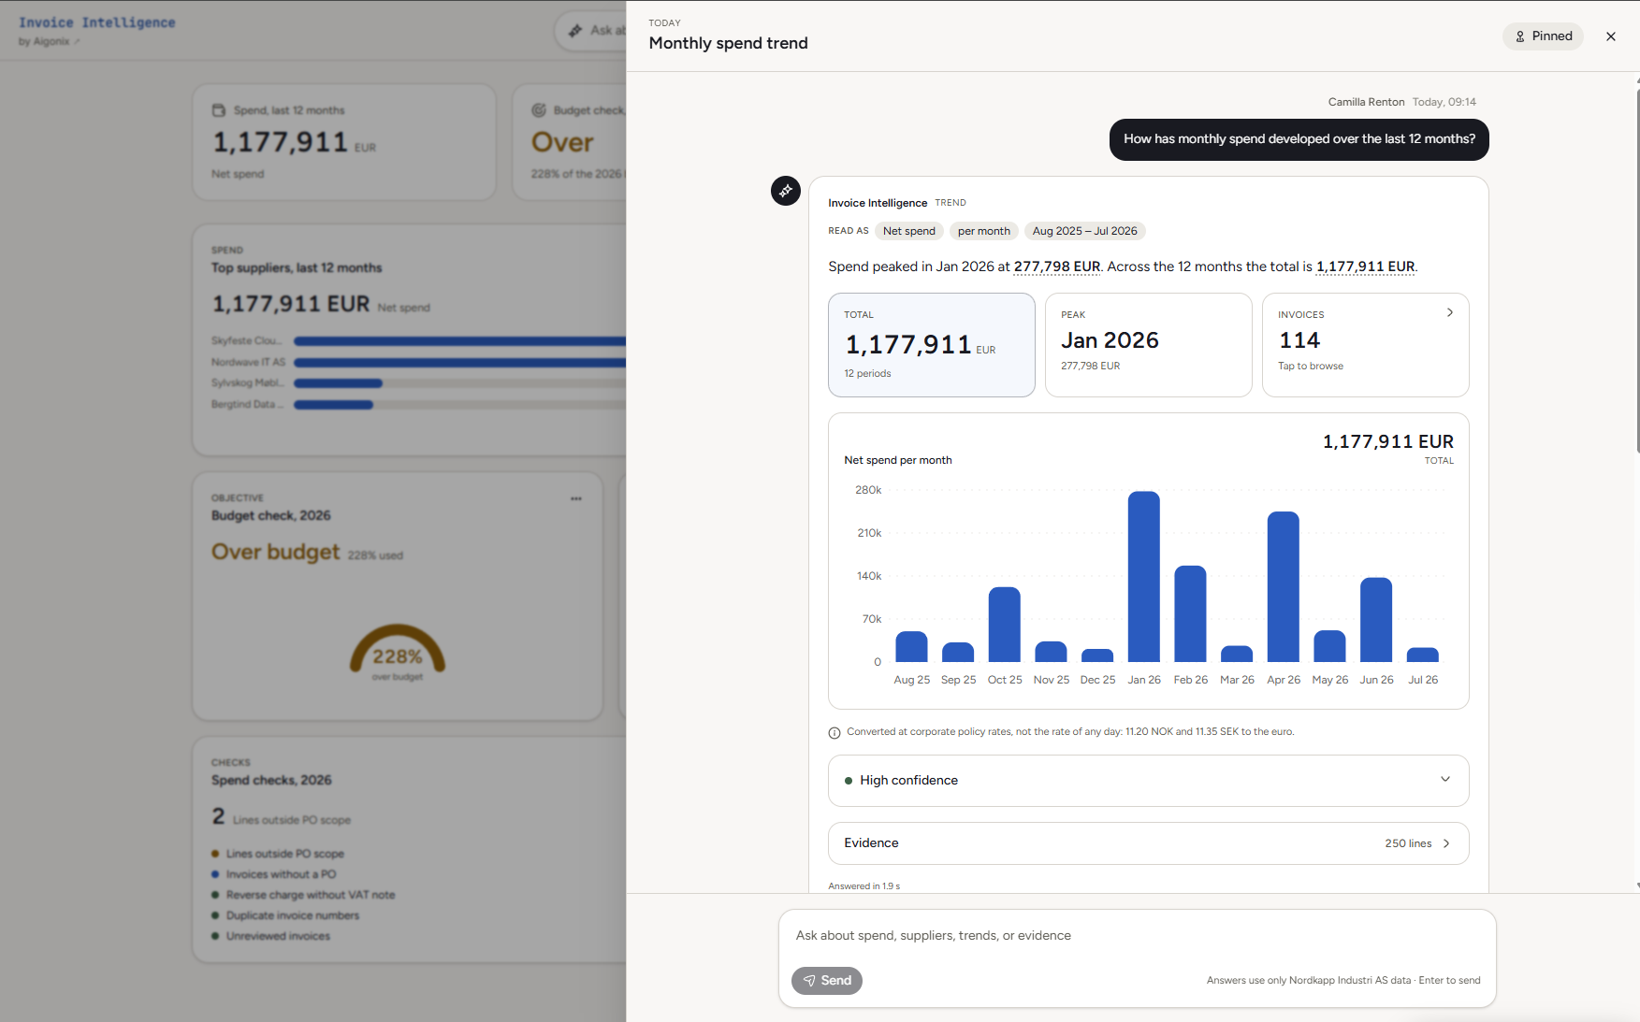Click the Sylvskog Mabl supplier bar
The height and width of the screenshot is (1022, 1640).
[338, 383]
